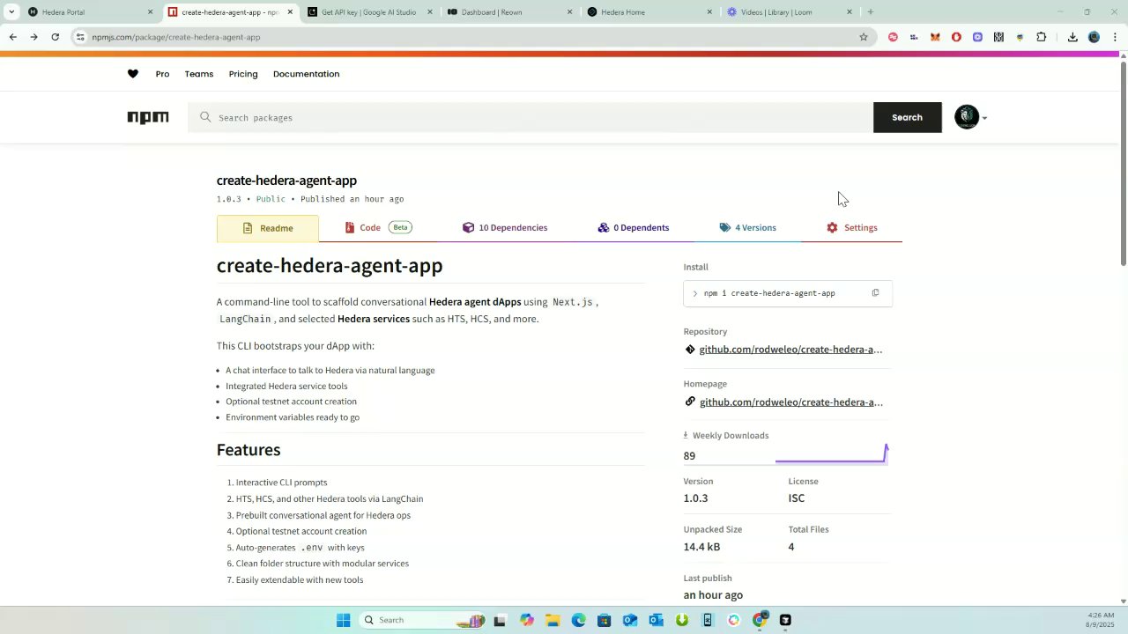Click the page vertical scrollbar thumb
Screen dimensions: 1128x634
(x=1123, y=163)
